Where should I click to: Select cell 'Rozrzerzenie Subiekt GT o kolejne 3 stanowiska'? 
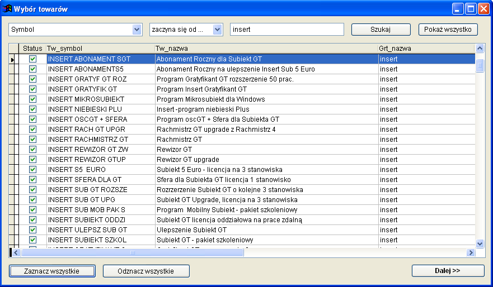tap(266, 189)
